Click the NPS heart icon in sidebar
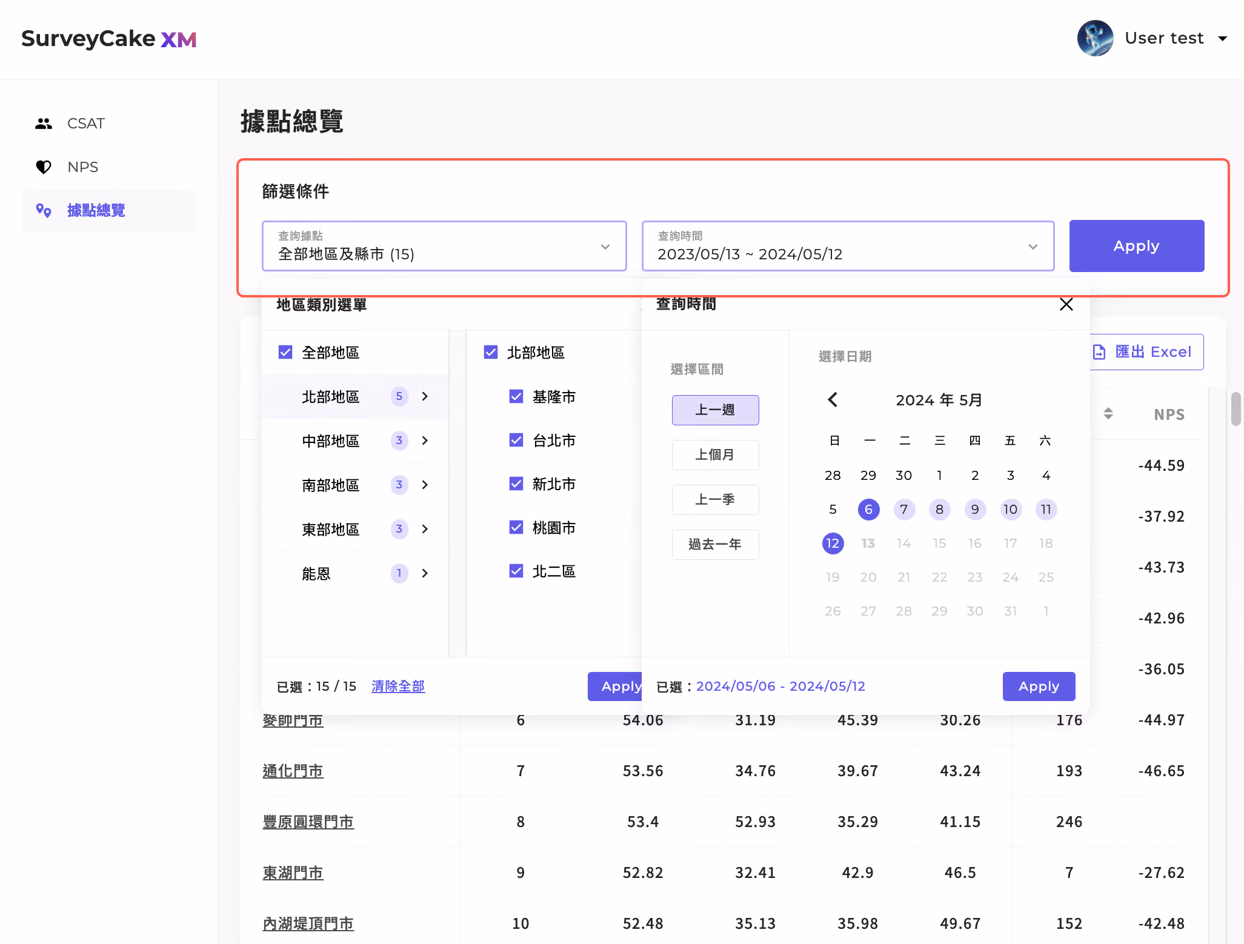The width and height of the screenshot is (1244, 944). pos(44,167)
